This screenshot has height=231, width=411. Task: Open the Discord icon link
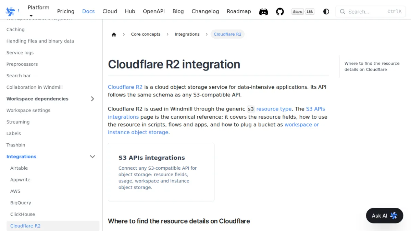(264, 12)
